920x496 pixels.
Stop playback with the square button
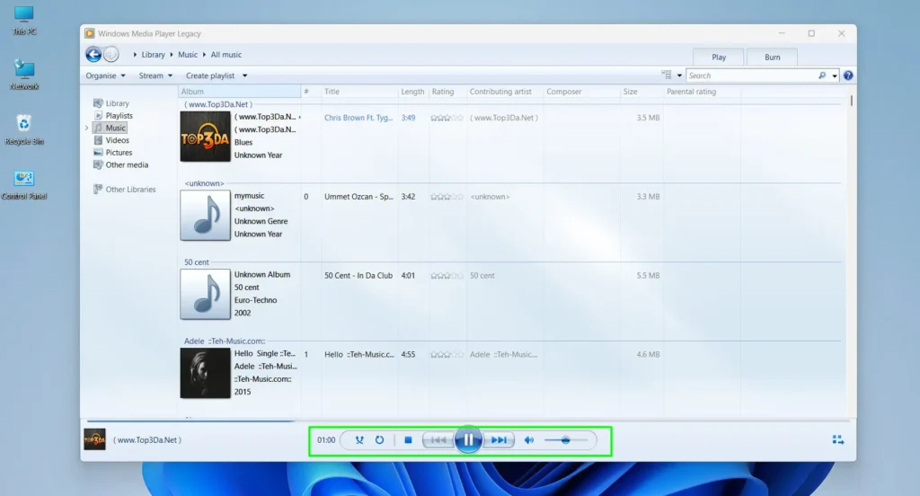(408, 440)
